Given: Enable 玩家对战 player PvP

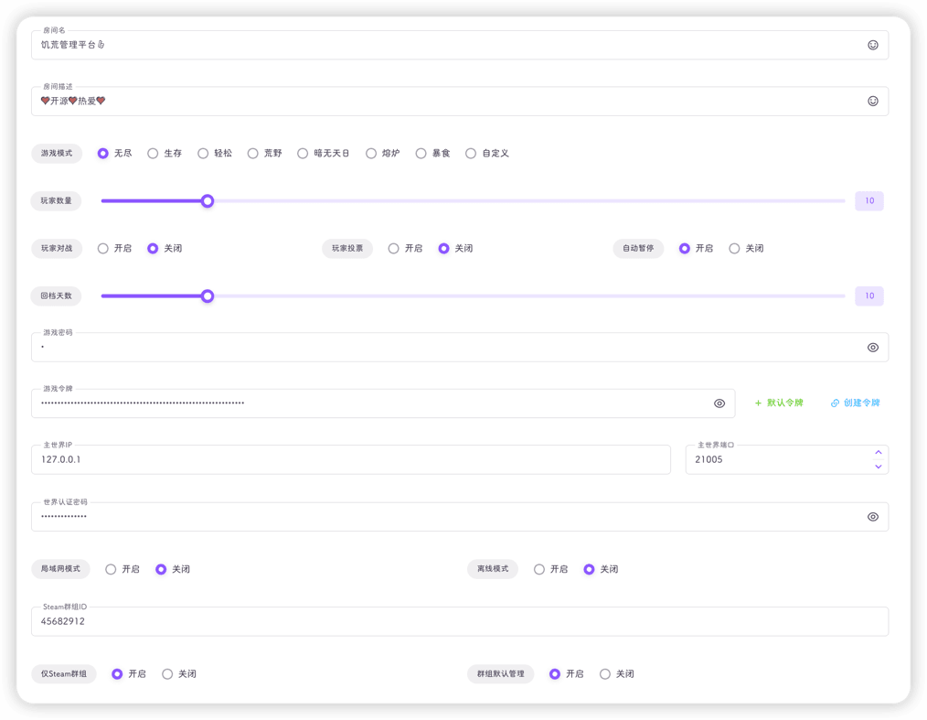Looking at the screenshot, I should pos(103,249).
